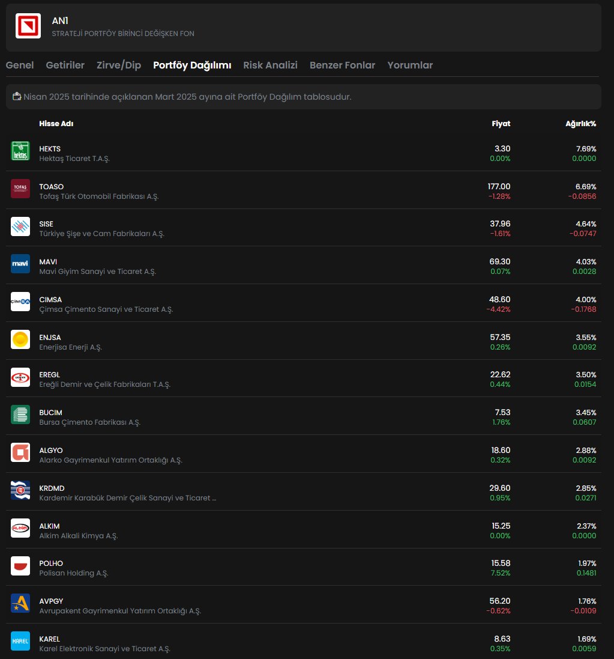
Task: Click the 69.30 MAVI price value
Action: 500,261
